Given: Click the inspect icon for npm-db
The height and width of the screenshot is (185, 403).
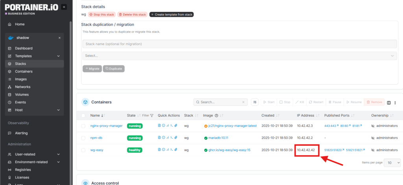Looking at the screenshot, I should (x=163, y=138).
